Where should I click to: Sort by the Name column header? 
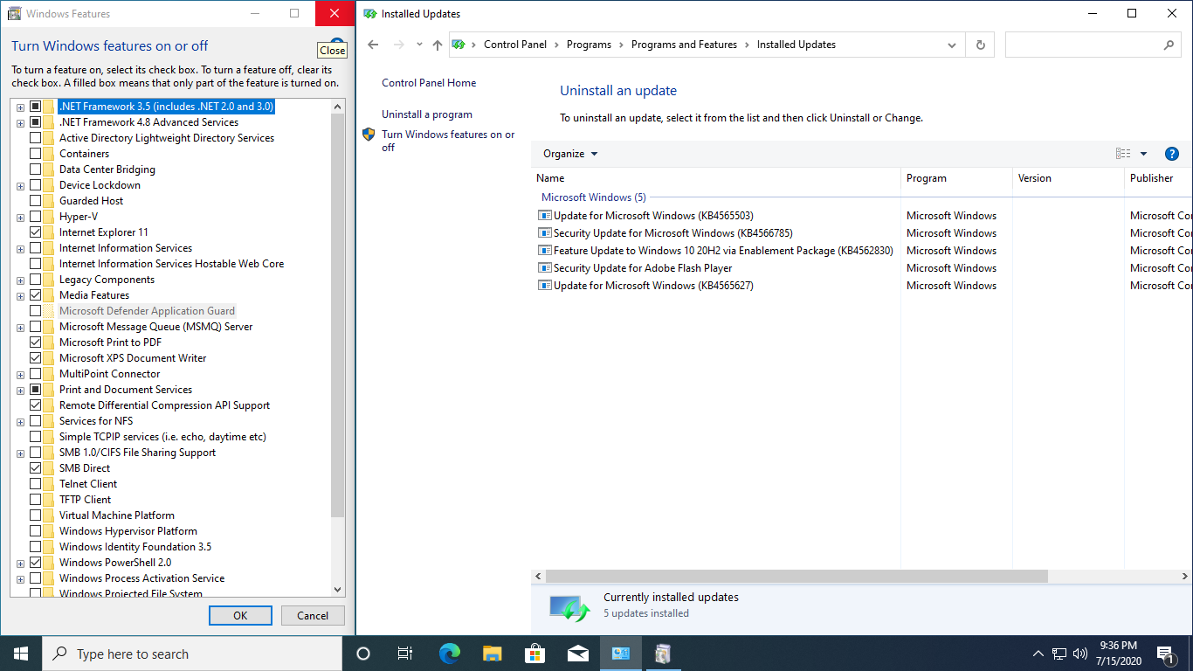pos(716,178)
